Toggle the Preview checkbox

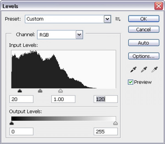pyautogui.click(x=130, y=82)
